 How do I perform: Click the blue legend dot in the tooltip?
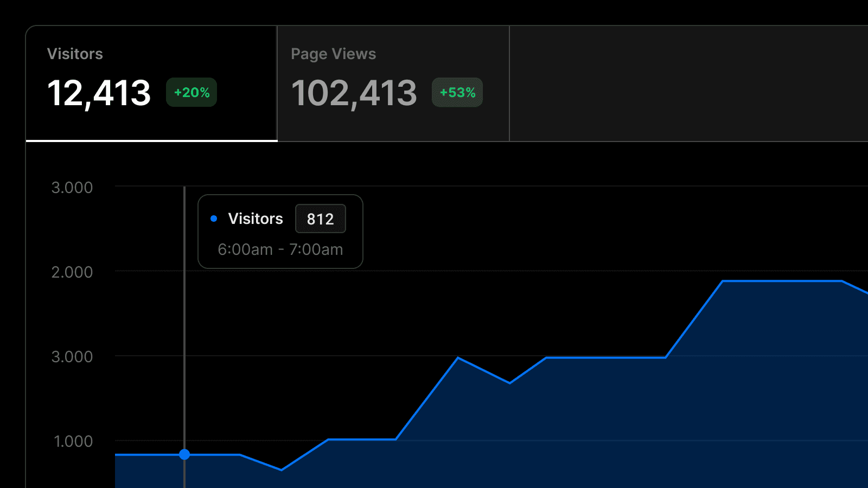tap(214, 219)
